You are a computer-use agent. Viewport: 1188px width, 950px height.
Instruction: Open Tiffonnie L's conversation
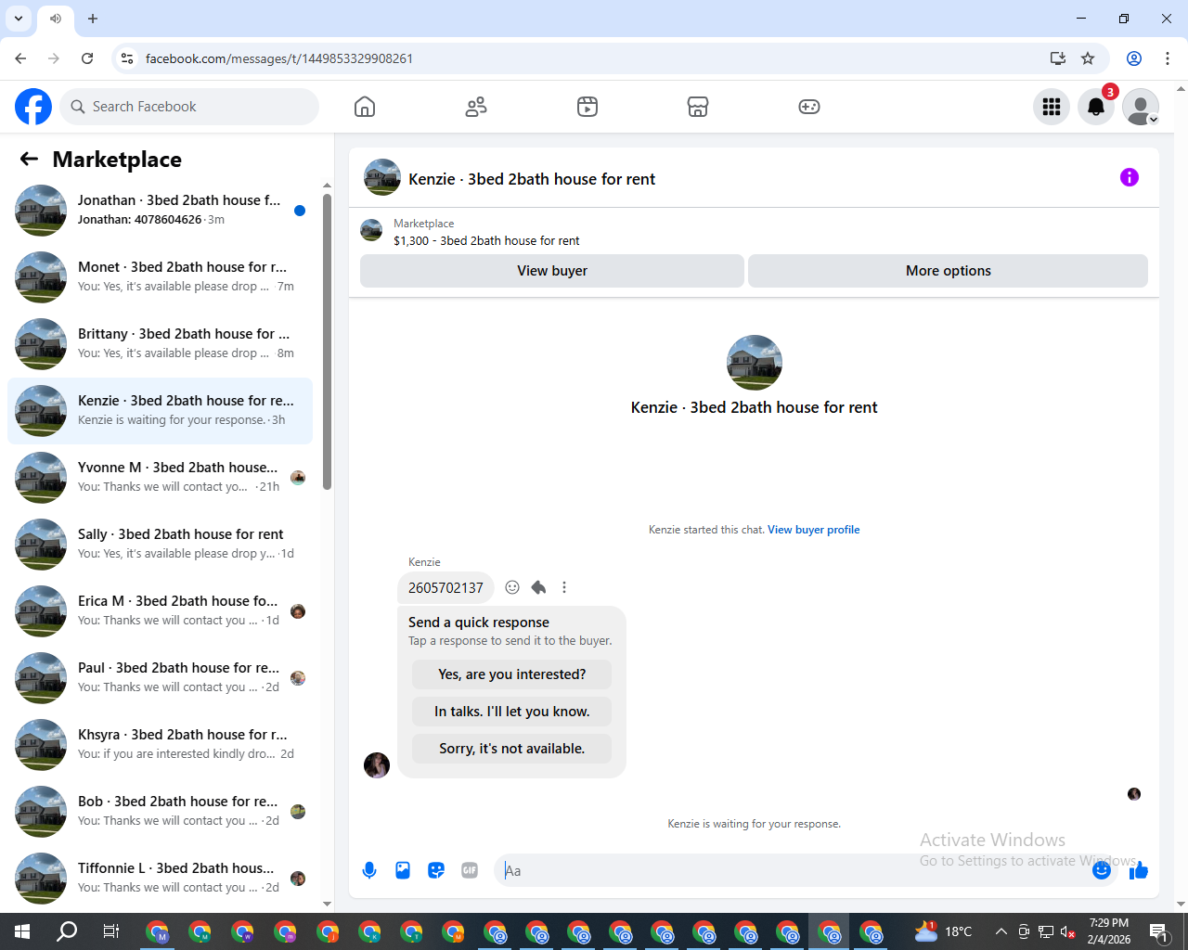coord(160,879)
